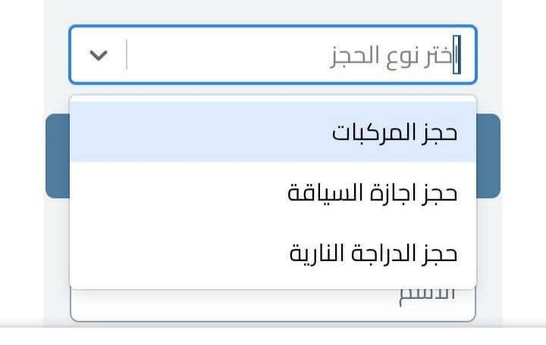Click the dropdown chevron arrow icon
Image resolution: width=546 pixels, height=345 pixels.
point(99,55)
